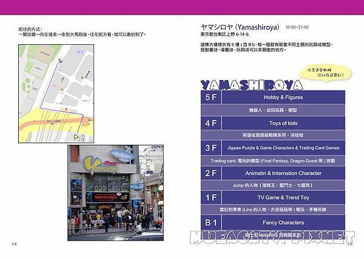This screenshot has width=364, height=258.
Task: Click the 5 F floor label
Action: coord(211,98)
